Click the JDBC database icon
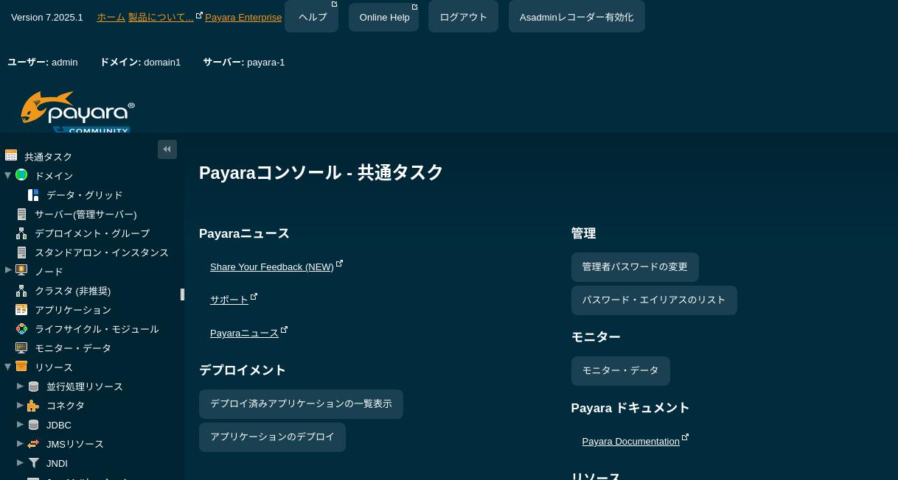Image resolution: width=898 pixels, height=480 pixels. [33, 424]
